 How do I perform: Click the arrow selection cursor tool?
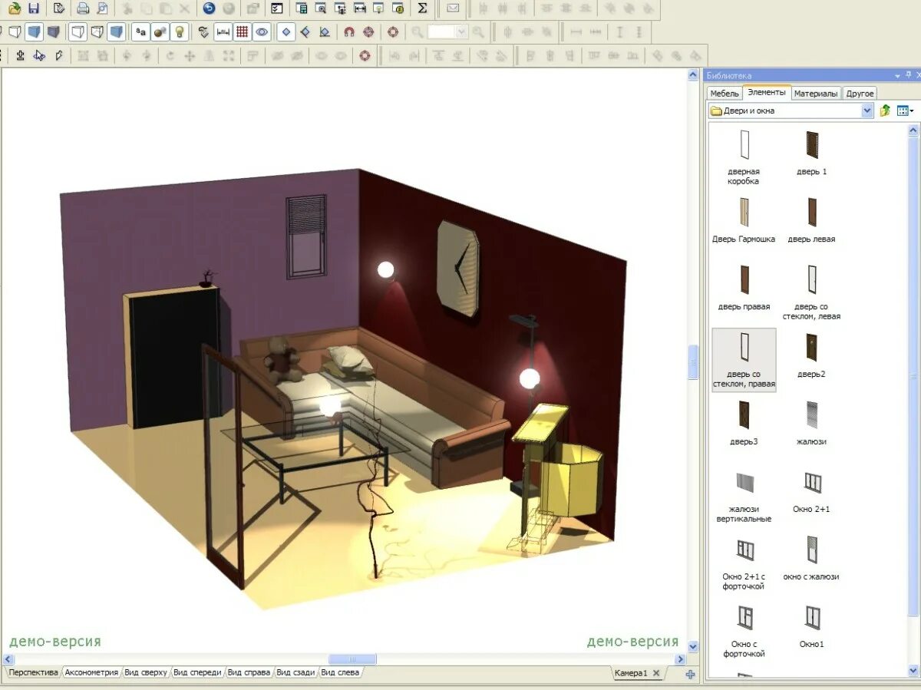coord(39,55)
